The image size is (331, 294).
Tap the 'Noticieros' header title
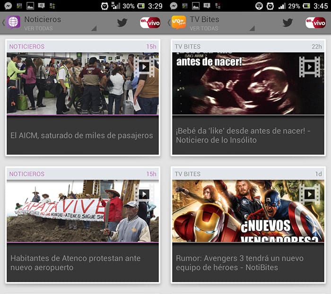point(43,19)
